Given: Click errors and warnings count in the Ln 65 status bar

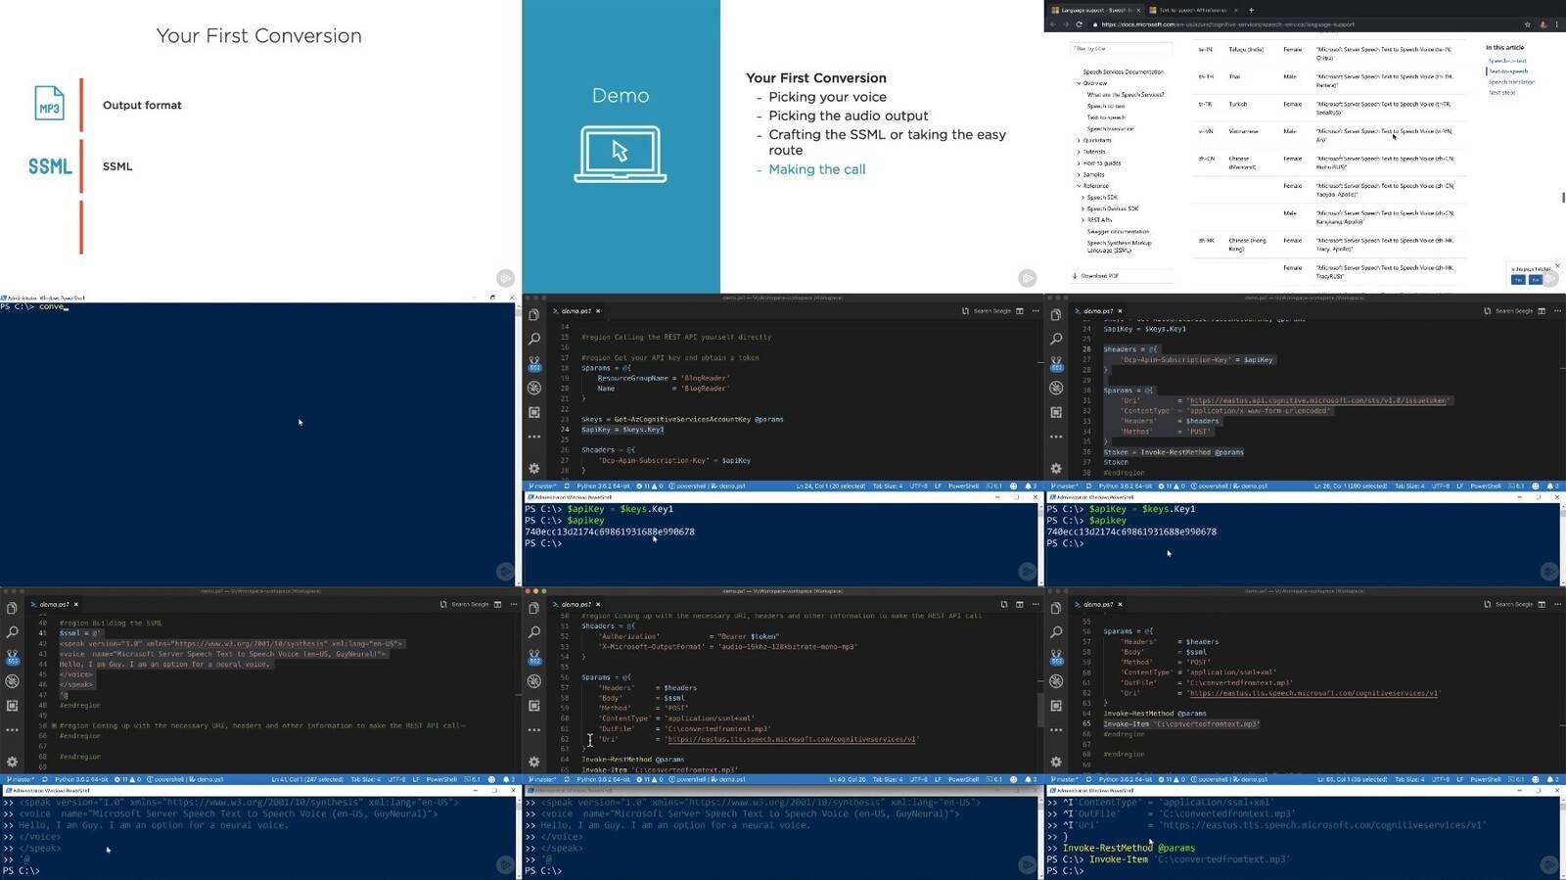Looking at the screenshot, I should point(1172,779).
